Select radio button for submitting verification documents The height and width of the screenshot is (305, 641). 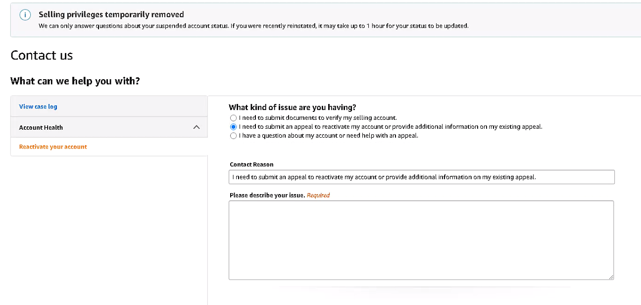click(233, 118)
